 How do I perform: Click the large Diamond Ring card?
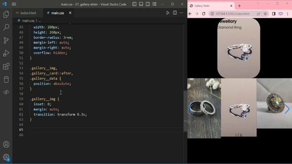(x=239, y=48)
